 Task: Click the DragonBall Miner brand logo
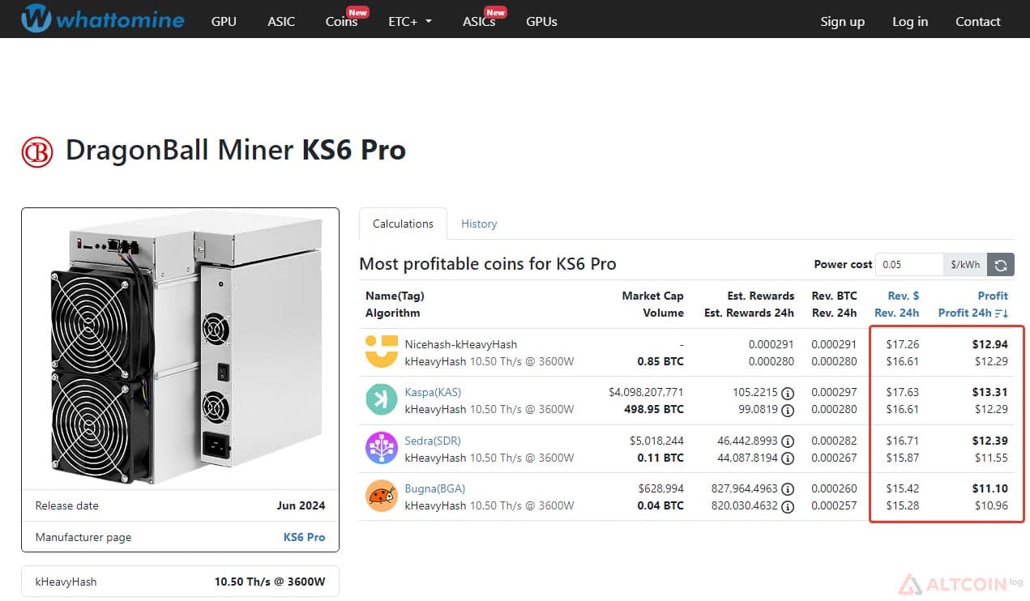pyautogui.click(x=37, y=151)
